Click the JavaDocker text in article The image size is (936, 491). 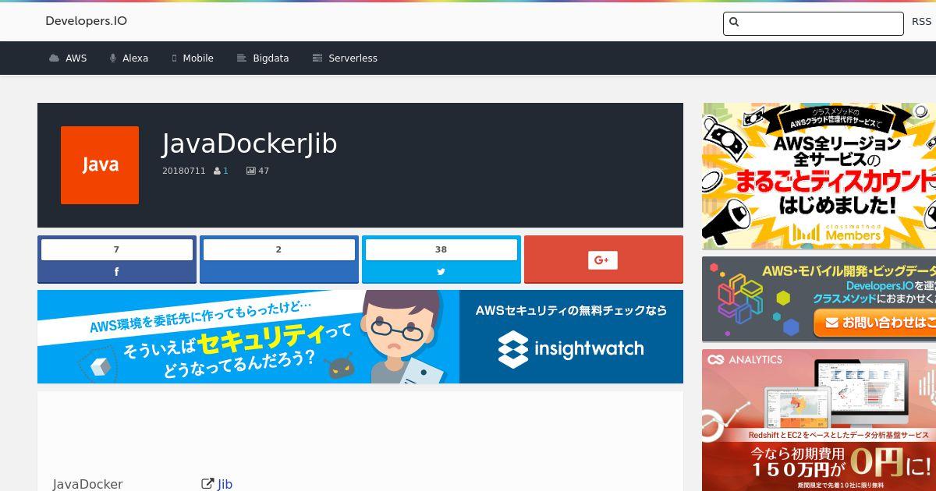[88, 484]
